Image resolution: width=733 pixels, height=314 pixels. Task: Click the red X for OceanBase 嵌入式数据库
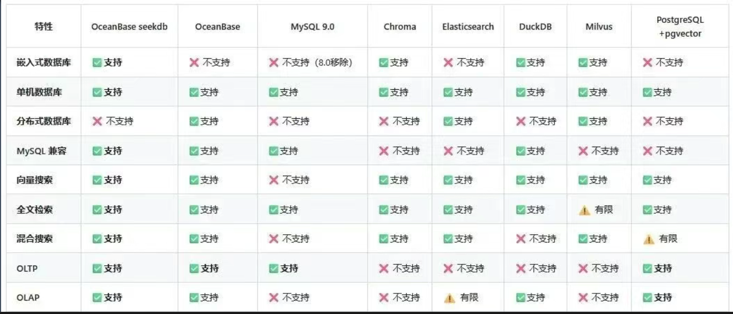click(x=194, y=62)
